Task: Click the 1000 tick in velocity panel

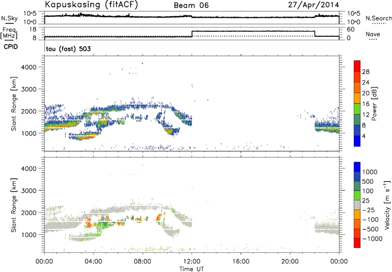Action: click(29, 235)
